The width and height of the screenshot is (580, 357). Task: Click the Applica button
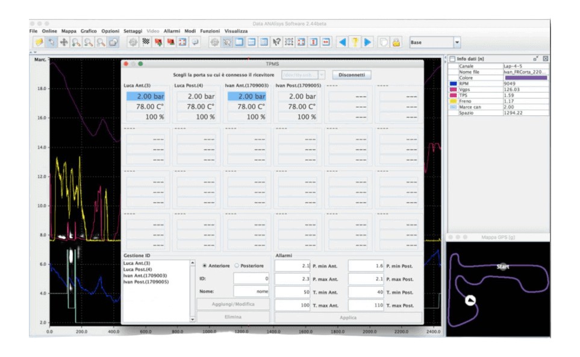348,317
